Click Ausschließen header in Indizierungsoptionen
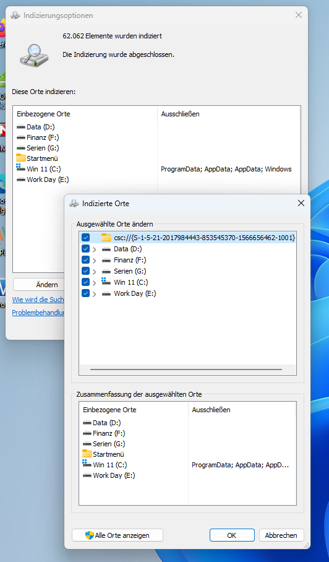The image size is (329, 562). pyautogui.click(x=181, y=114)
